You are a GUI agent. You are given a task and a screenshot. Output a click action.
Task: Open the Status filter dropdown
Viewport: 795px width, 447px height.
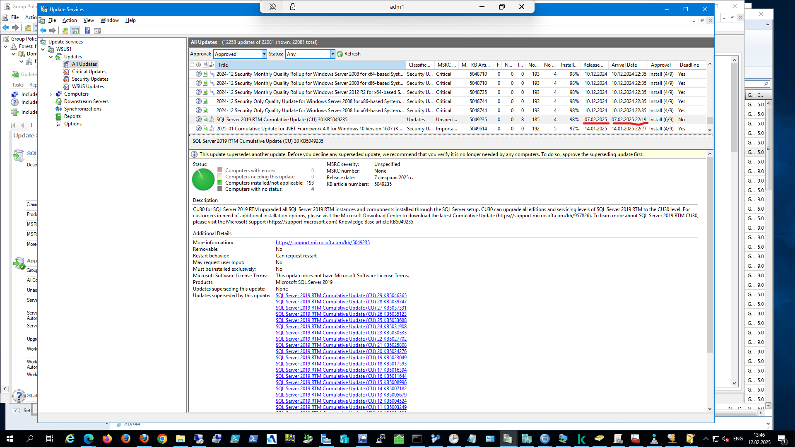(332, 54)
